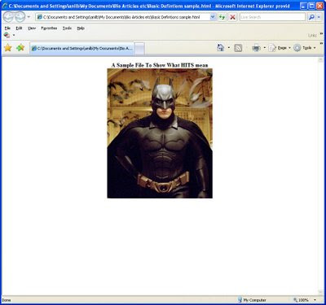Viewport: 326px width, 305px height.
Task: Open the search provider options dropdown
Action: coord(319,17)
